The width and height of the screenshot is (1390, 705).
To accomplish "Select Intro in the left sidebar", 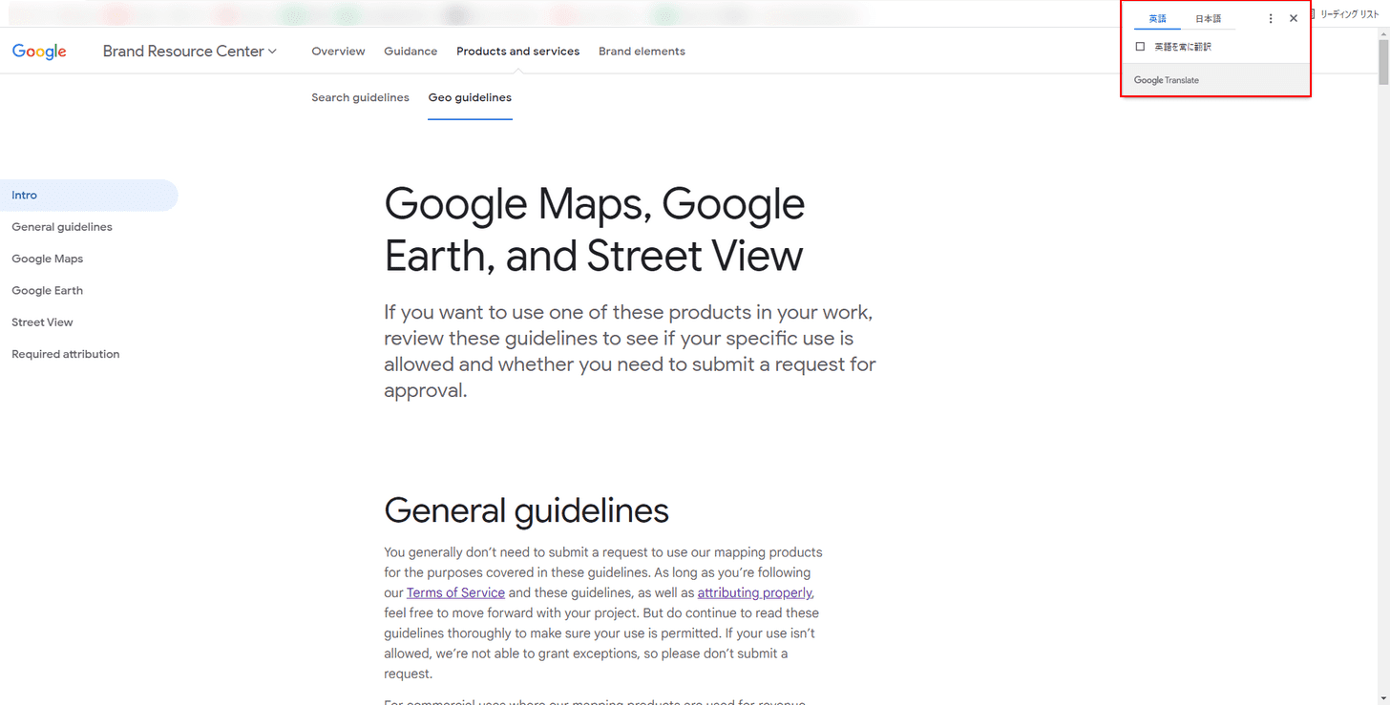I will [89, 195].
